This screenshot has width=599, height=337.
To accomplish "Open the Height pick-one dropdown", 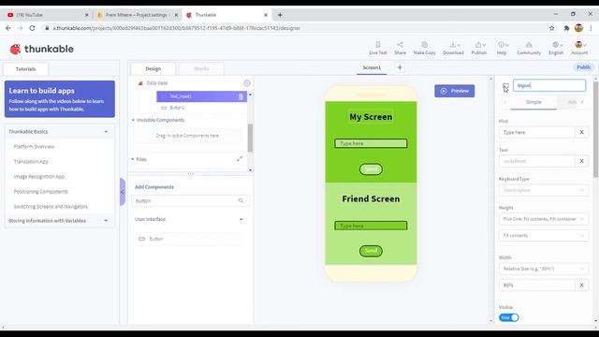I will 544,219.
